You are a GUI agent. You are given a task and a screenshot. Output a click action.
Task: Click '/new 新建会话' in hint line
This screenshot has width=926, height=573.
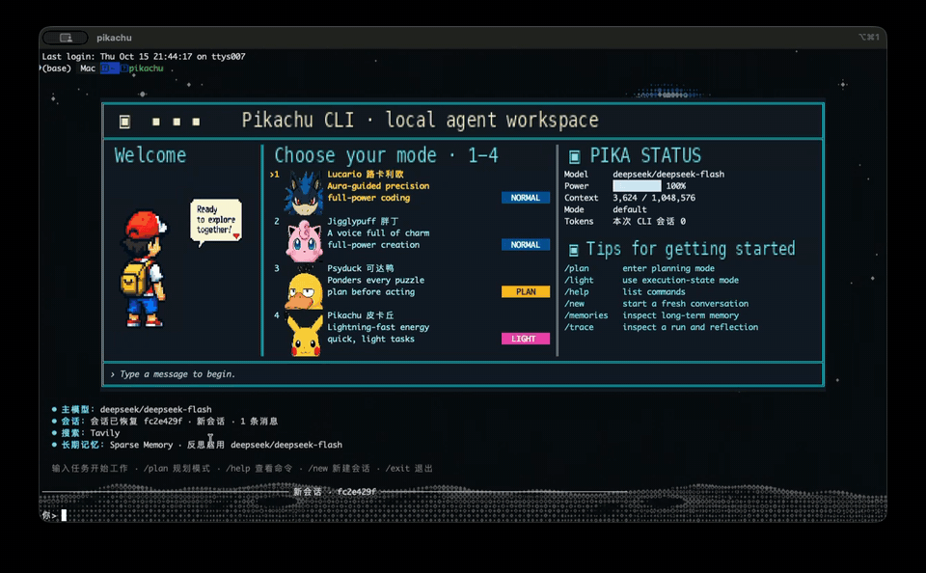339,469
